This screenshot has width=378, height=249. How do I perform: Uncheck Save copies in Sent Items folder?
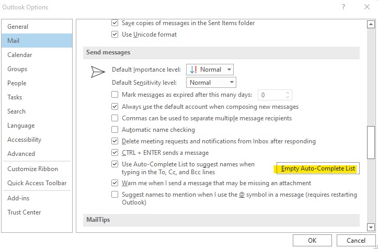pos(114,23)
